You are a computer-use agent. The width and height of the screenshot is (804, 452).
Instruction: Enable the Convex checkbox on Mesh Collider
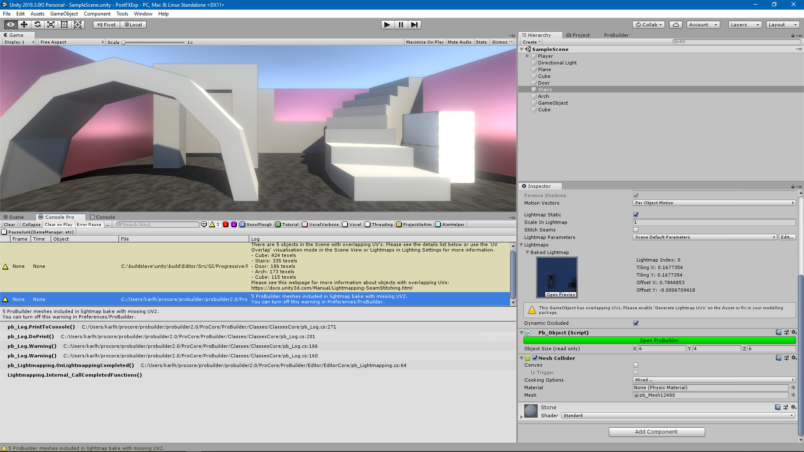pyautogui.click(x=636, y=365)
